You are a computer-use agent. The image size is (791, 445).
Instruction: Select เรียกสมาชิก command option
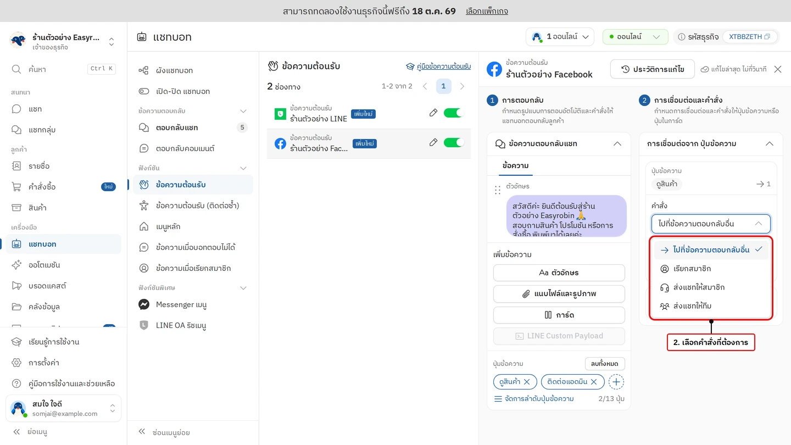click(711, 269)
